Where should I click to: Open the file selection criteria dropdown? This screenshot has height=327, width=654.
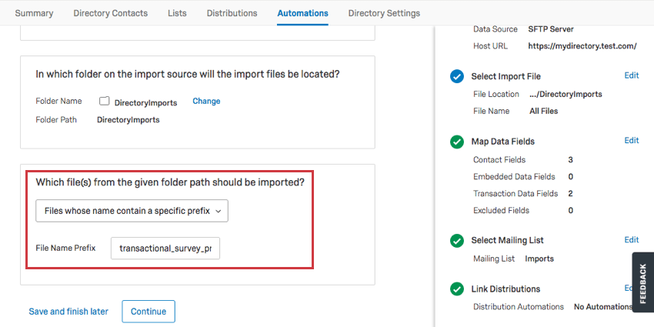(x=132, y=211)
